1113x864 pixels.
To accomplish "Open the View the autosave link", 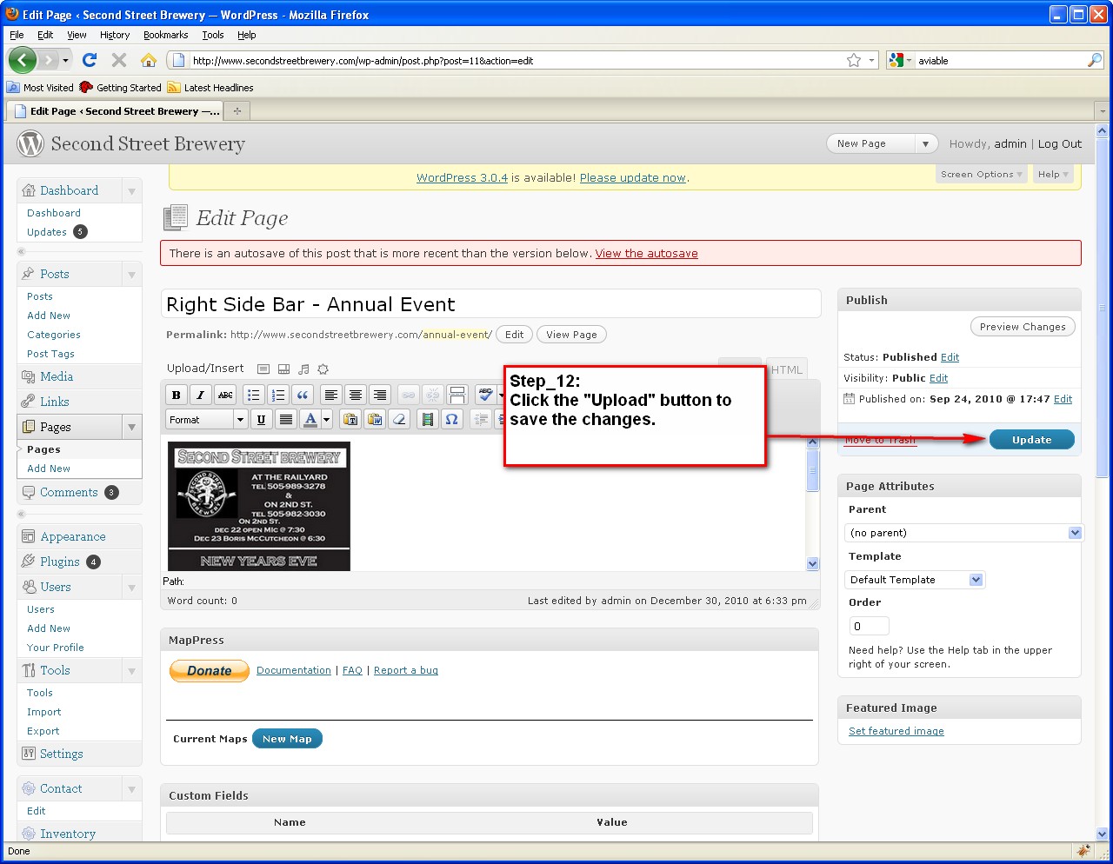I will [x=646, y=254].
